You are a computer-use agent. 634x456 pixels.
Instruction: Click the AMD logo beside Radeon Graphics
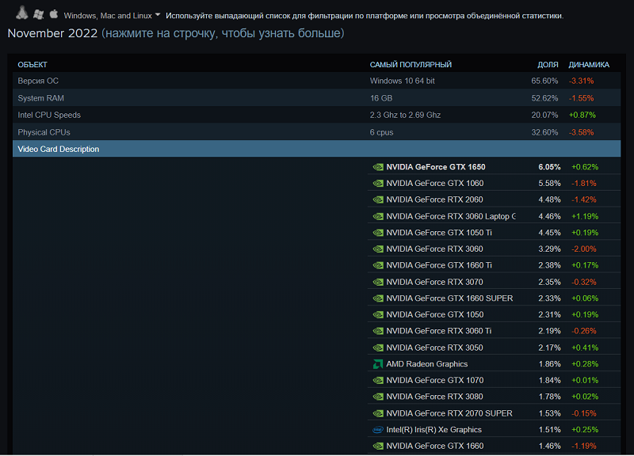pos(378,364)
